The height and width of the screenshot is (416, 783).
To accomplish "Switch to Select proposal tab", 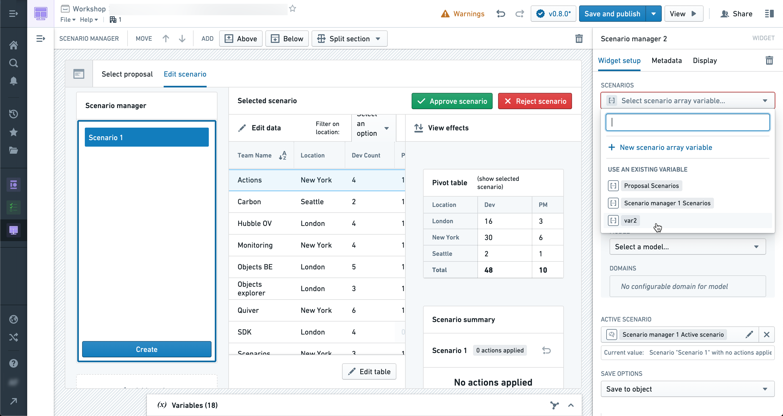I will (127, 74).
